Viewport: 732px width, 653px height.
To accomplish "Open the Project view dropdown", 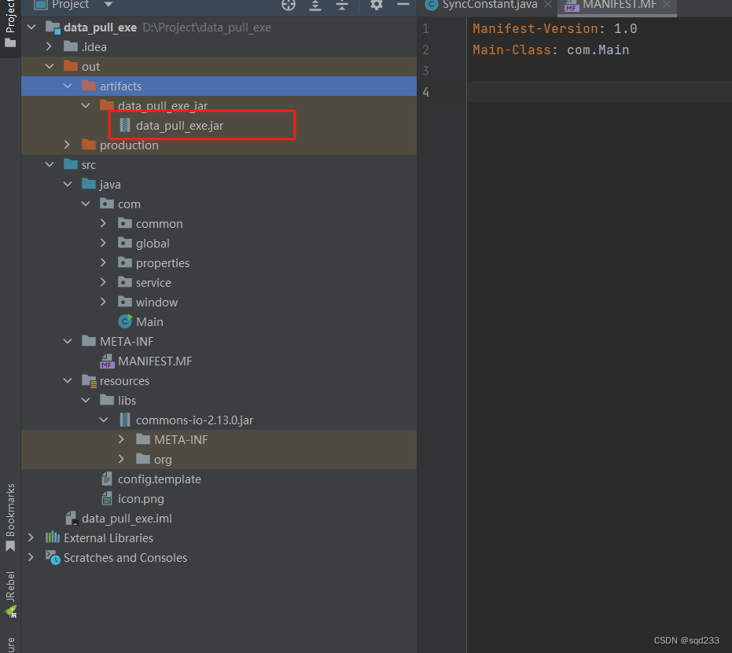I will point(109,4).
